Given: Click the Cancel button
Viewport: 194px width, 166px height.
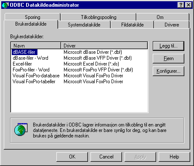Looking at the screenshot, I should [x=106, y=157].
